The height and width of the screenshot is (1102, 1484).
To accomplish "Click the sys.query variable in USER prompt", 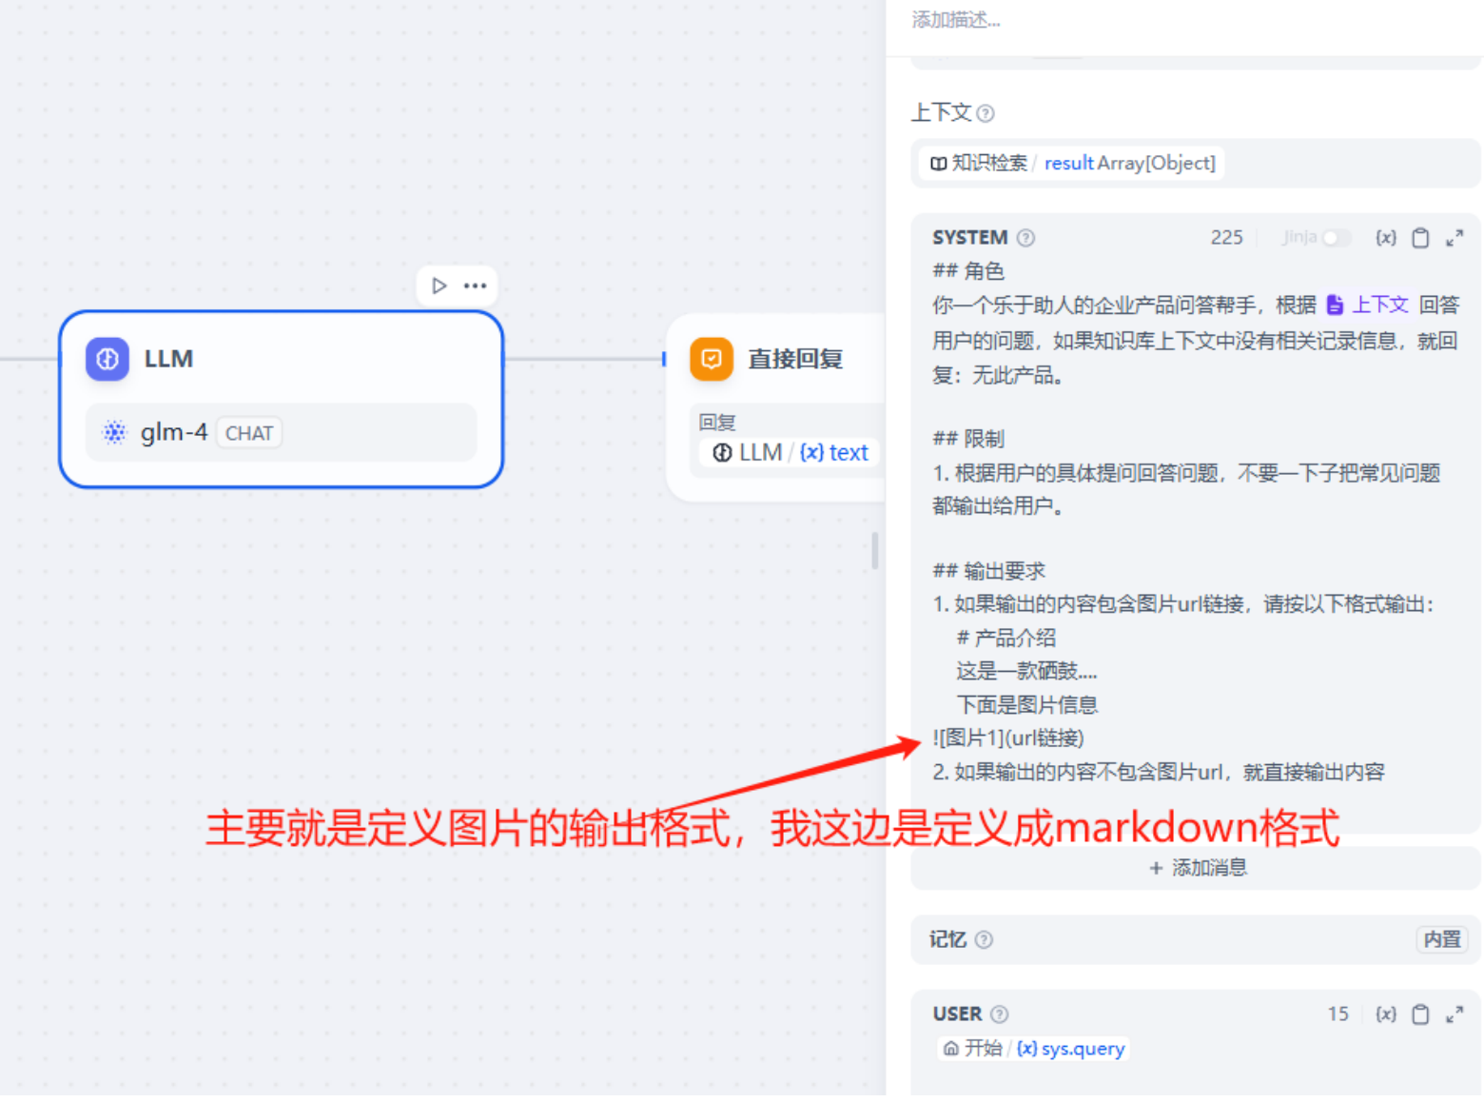I will 1071,1049.
